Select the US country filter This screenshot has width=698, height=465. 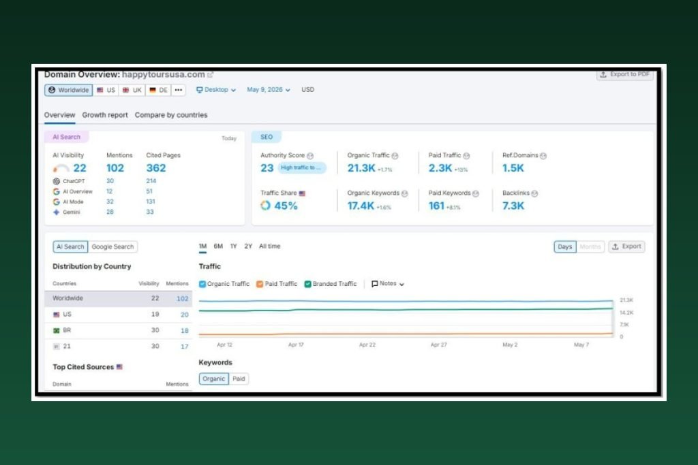pos(106,90)
